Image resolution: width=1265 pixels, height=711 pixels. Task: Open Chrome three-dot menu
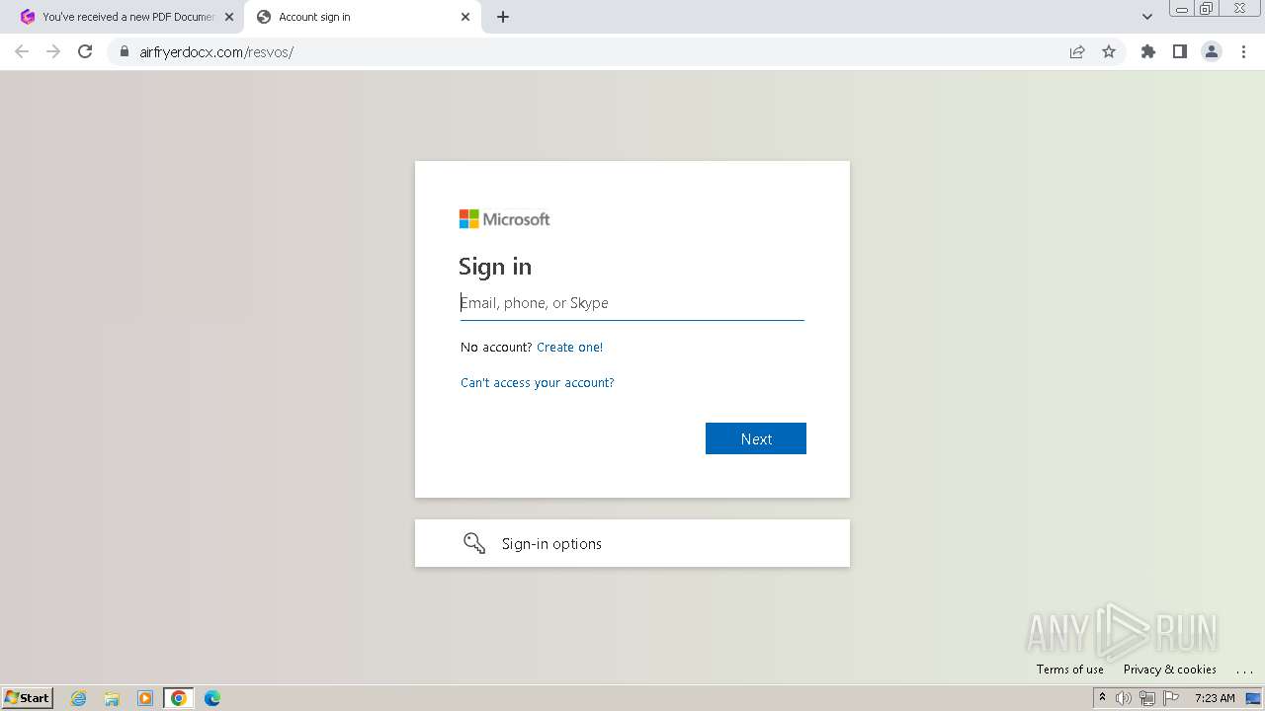(x=1243, y=51)
